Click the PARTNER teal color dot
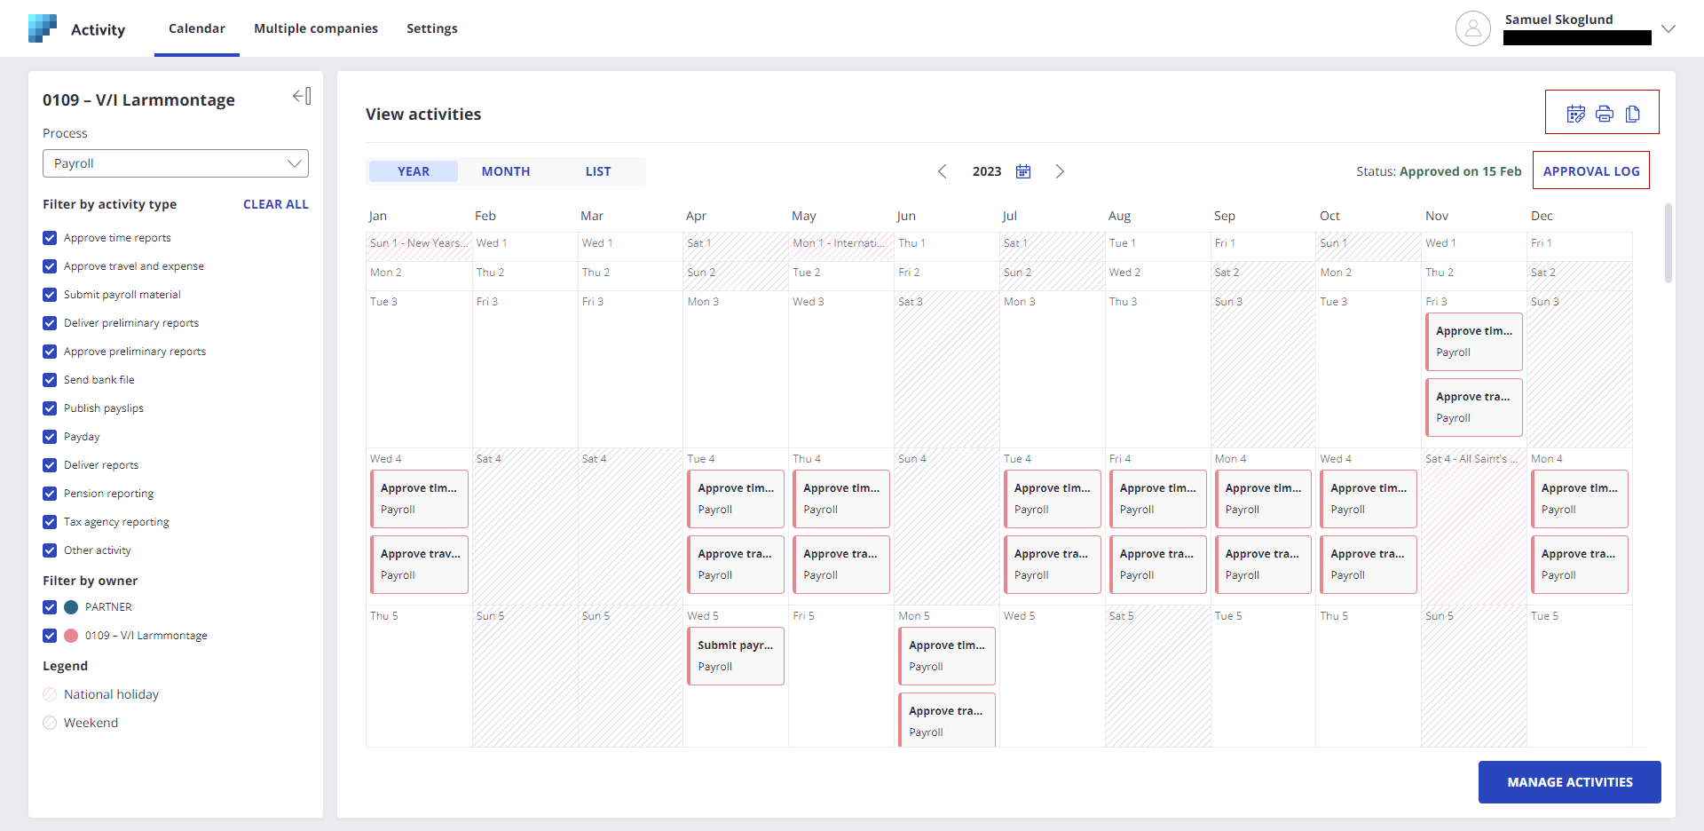This screenshot has height=831, width=1704. click(x=72, y=607)
